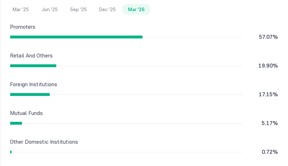288x166 pixels.
Task: Click the Other Domestic Institutions label
Action: point(44,142)
